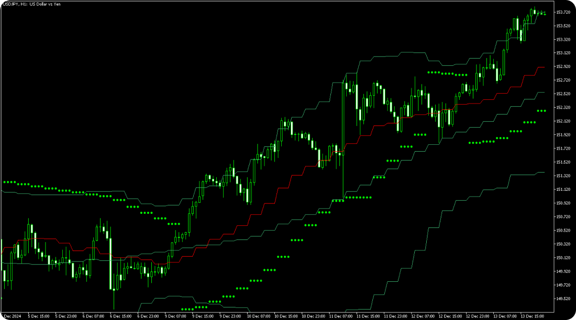This screenshot has width=576, height=320.
Task: Click the 10 Dec 15:00 time axis label
Action: 286,316
